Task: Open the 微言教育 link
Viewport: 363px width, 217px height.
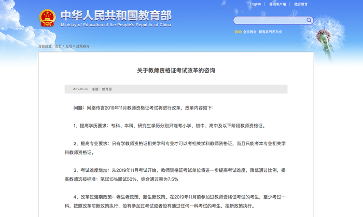Action: pos(301,4)
